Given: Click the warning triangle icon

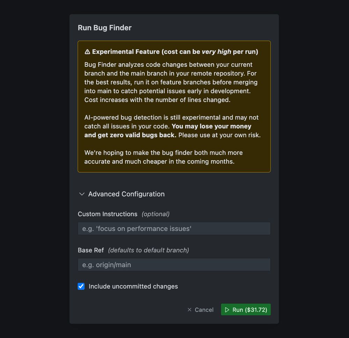Looking at the screenshot, I should (x=87, y=52).
